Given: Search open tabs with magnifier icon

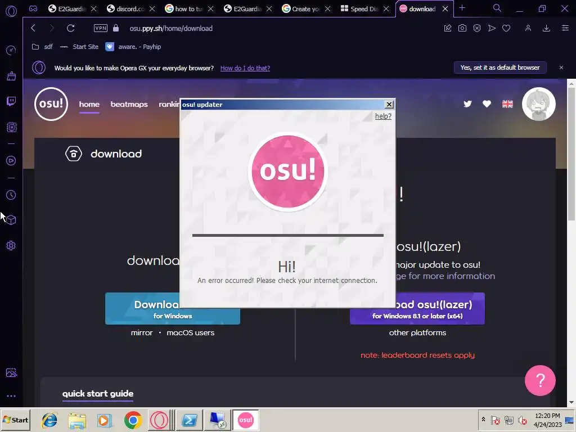Looking at the screenshot, I should tap(497, 8).
